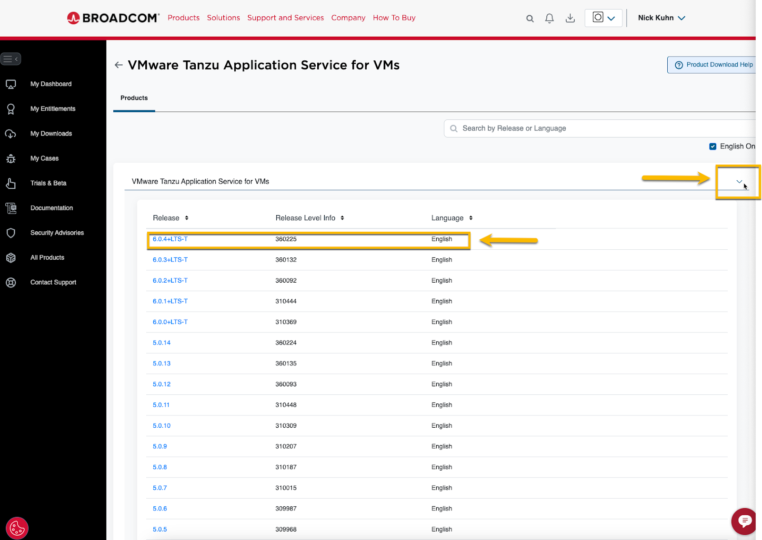Open Contact Support in sidebar
Viewport: 762px width, 540px height.
(x=53, y=282)
